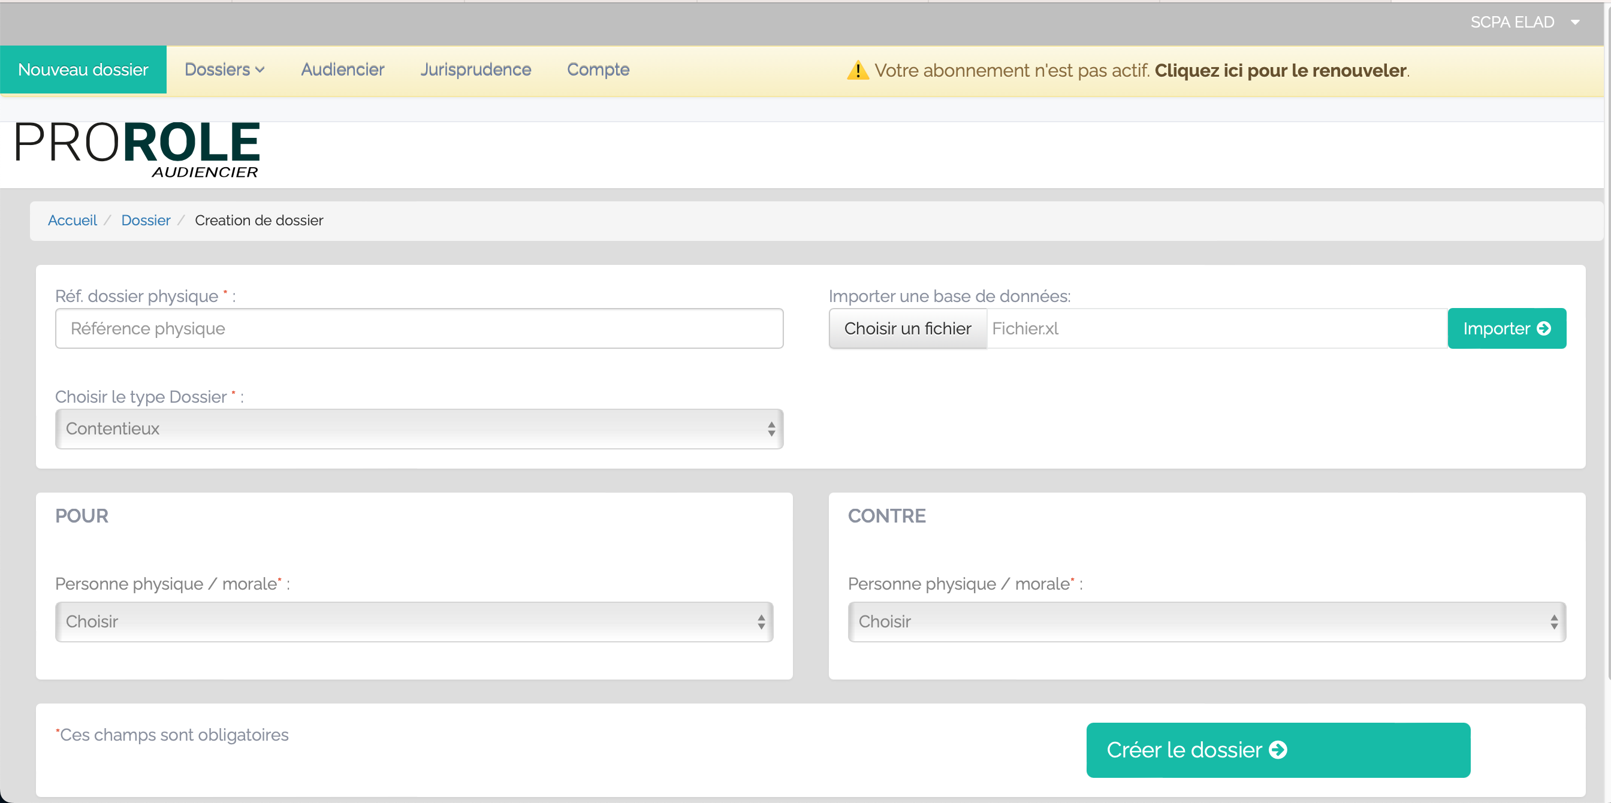Click the yellow warning triangle icon
Viewport: 1611px width, 803px height.
click(858, 70)
